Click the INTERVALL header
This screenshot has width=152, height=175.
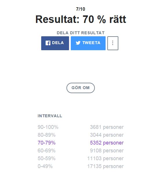point(50,116)
